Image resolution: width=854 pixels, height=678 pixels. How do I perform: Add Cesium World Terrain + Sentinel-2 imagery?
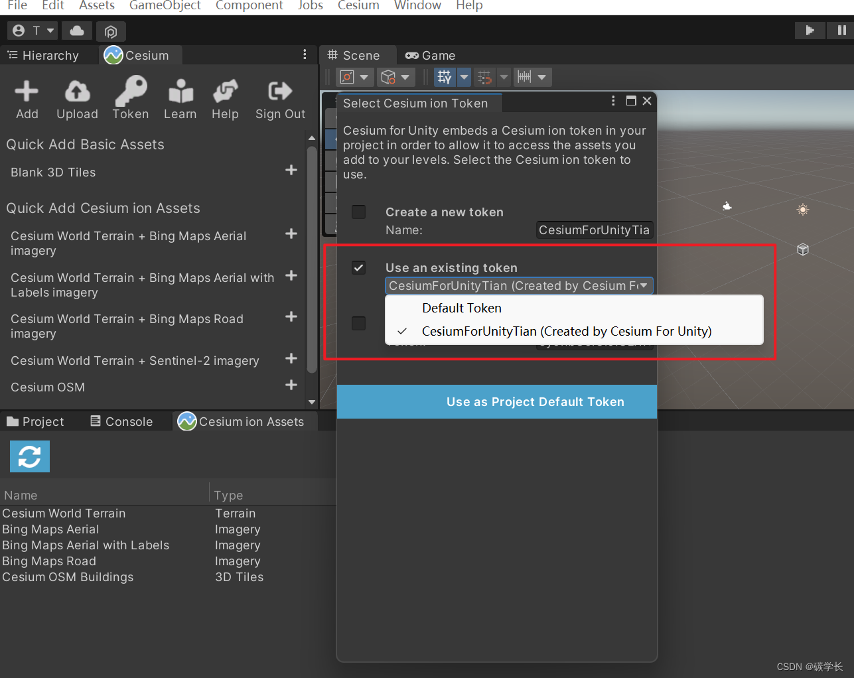tap(291, 359)
